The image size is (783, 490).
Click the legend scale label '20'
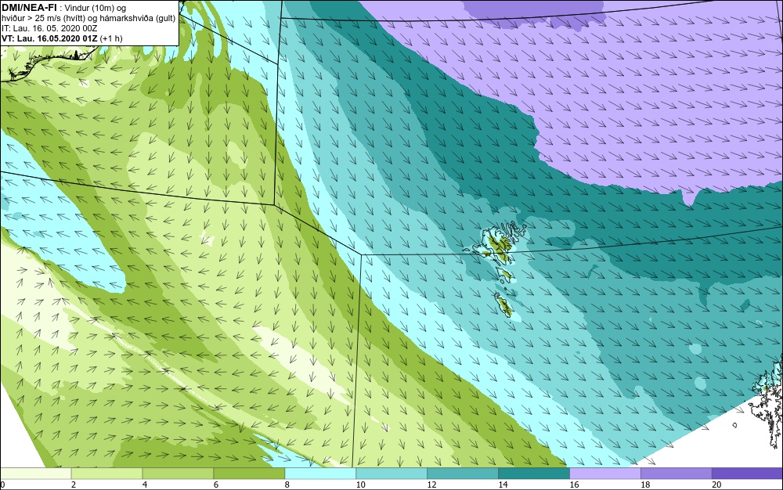716,485
